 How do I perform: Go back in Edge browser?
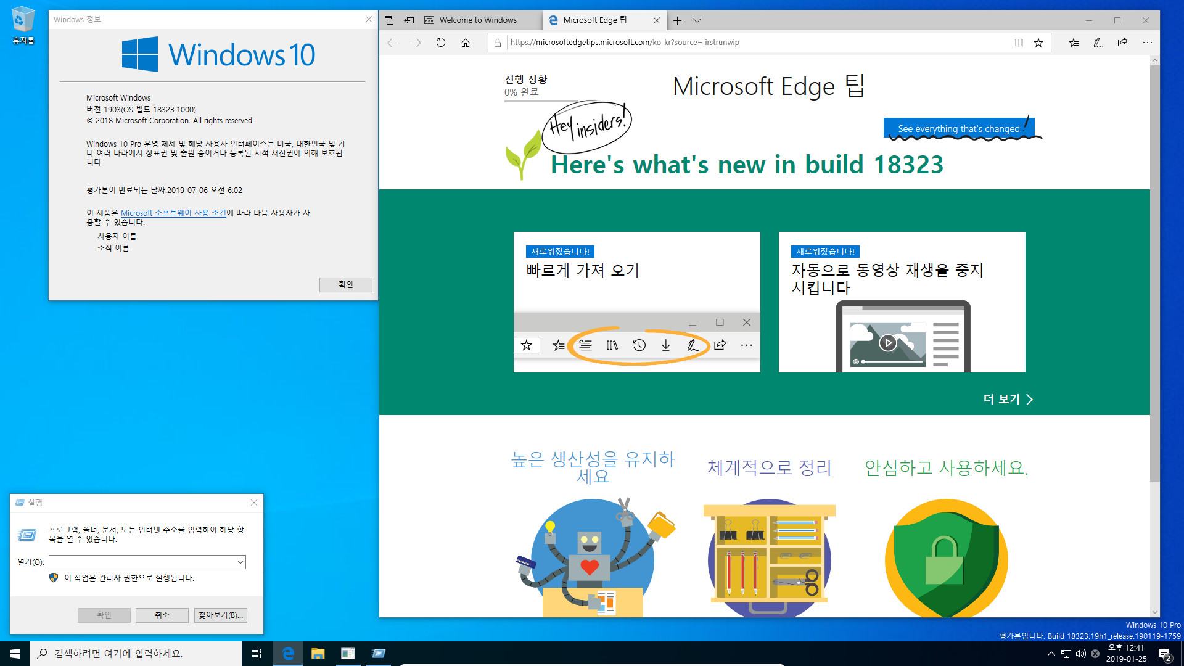point(392,43)
